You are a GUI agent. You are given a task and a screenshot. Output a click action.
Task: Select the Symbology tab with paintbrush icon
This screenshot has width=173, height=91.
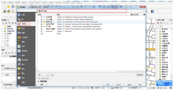(19, 24)
